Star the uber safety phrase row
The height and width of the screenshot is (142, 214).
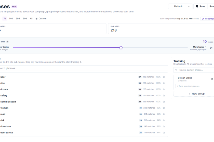tap(164, 133)
